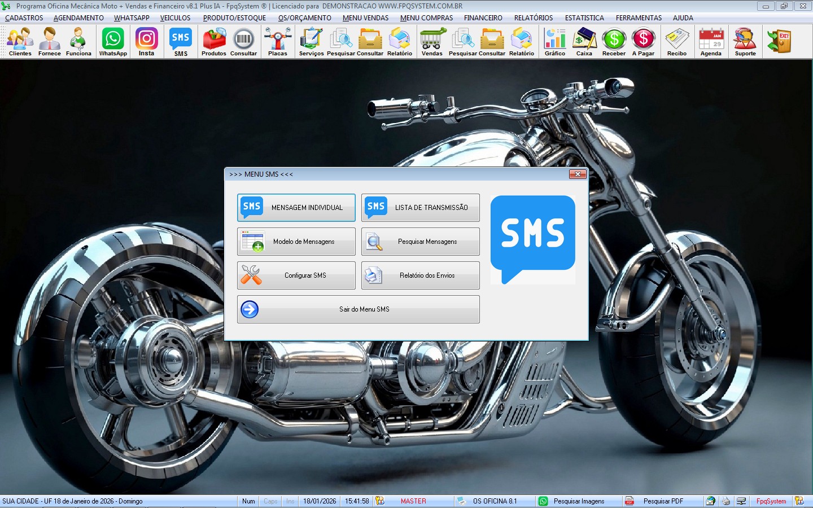Click the Exit door icon
The height and width of the screenshot is (508, 813).
779,42
